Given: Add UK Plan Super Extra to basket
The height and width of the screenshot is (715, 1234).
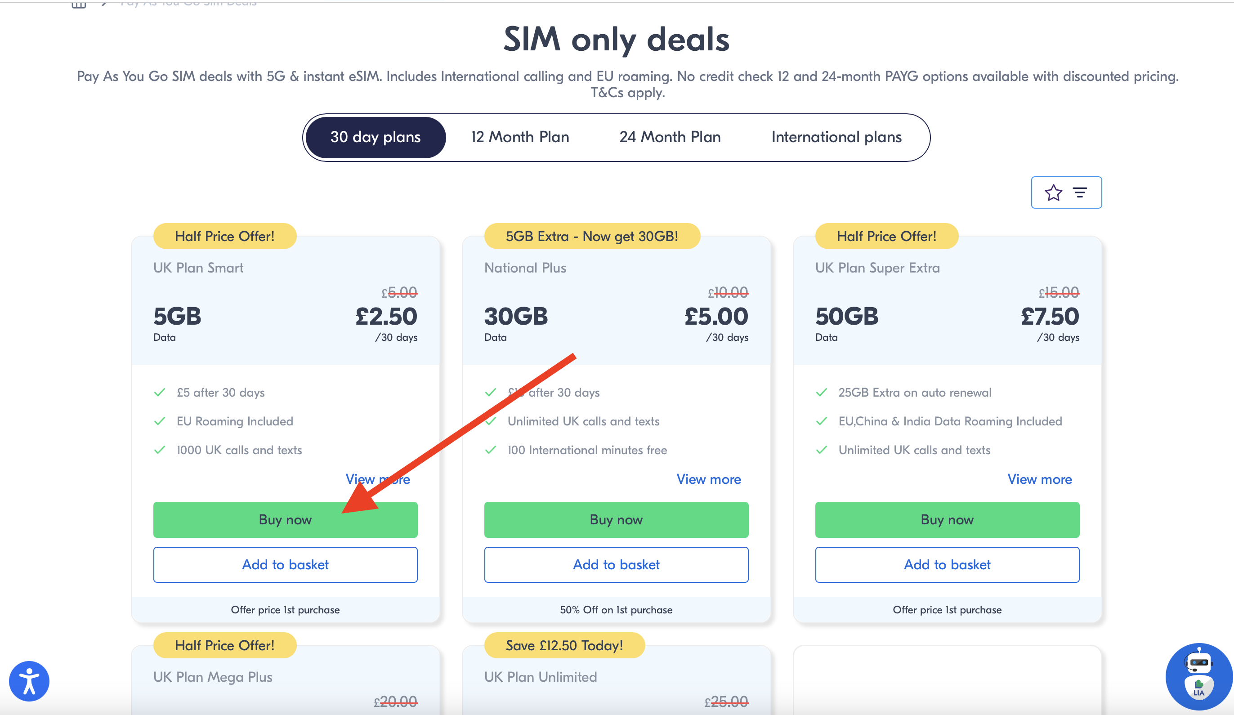Looking at the screenshot, I should 947,565.
